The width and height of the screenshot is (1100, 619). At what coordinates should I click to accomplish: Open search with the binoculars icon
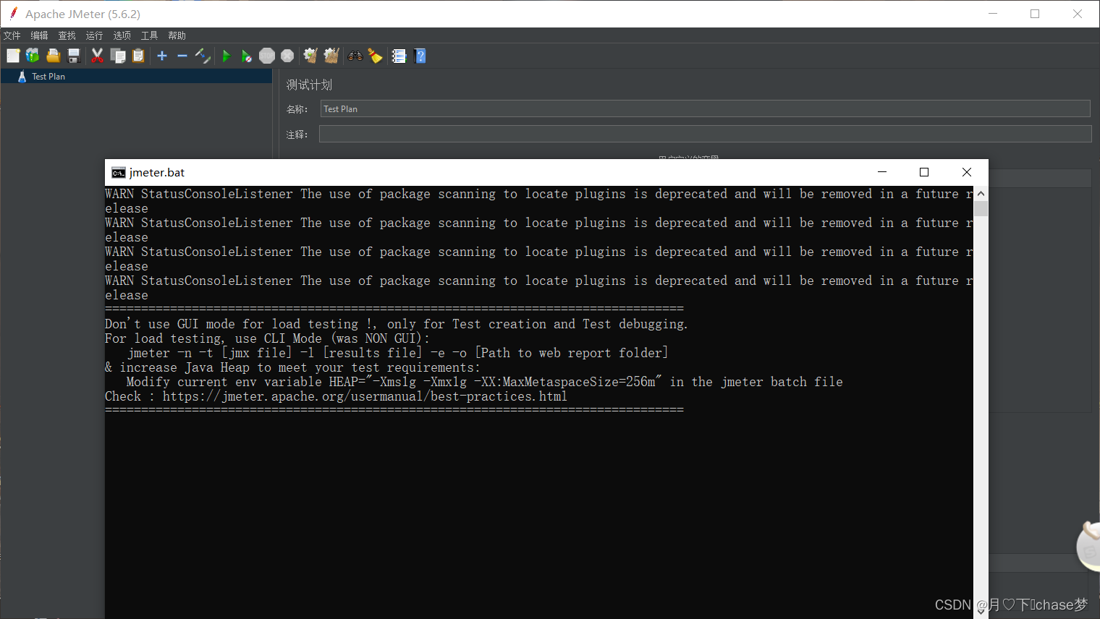pyautogui.click(x=355, y=56)
